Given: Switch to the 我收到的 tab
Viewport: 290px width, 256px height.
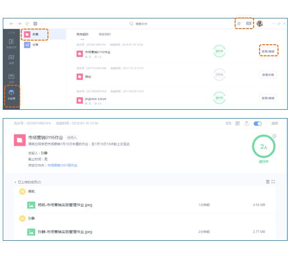Looking at the screenshot, I should pos(104,35).
